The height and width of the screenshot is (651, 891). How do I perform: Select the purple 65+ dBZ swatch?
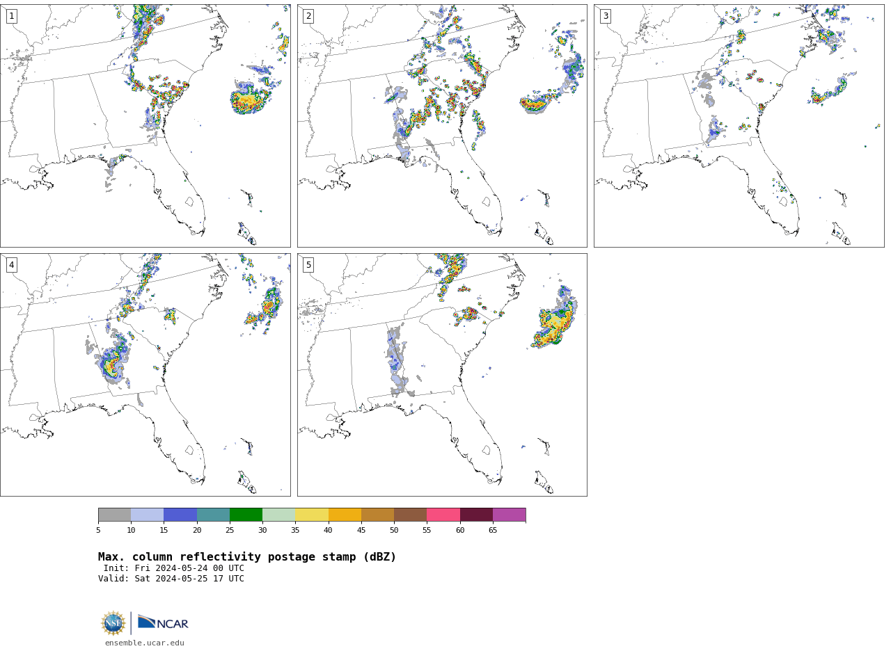510,515
